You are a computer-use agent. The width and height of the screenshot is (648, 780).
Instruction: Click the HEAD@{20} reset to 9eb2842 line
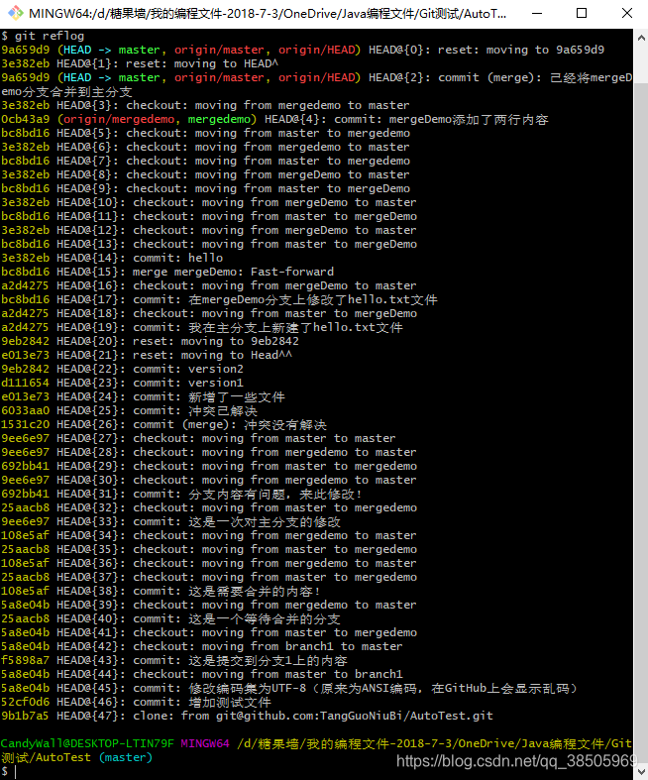(x=150, y=341)
